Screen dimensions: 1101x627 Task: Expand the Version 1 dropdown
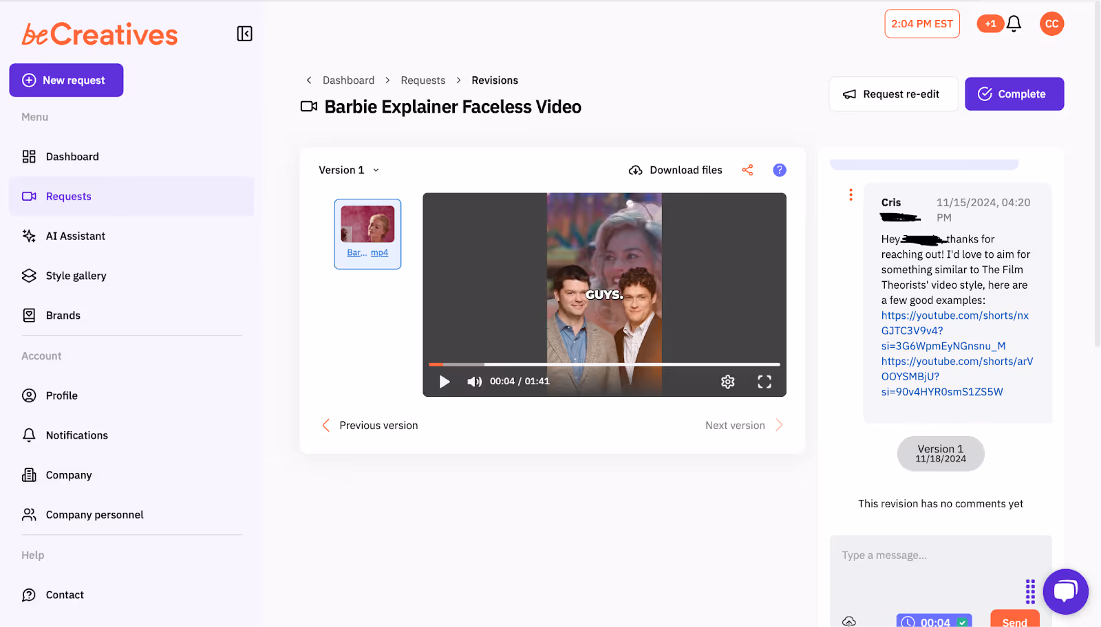click(x=349, y=170)
